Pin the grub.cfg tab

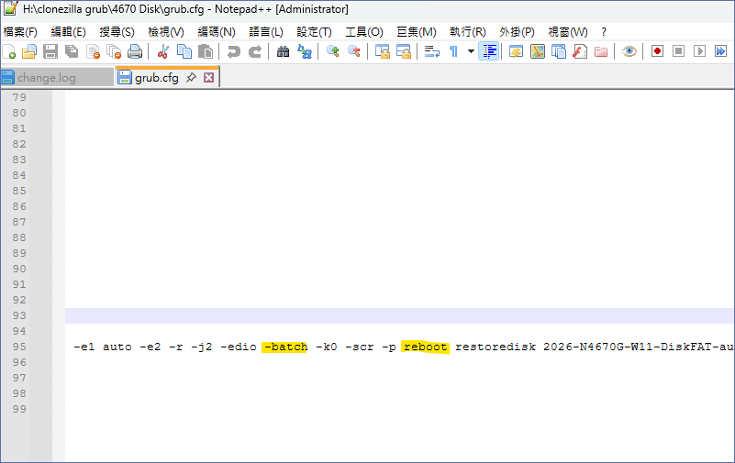(191, 78)
